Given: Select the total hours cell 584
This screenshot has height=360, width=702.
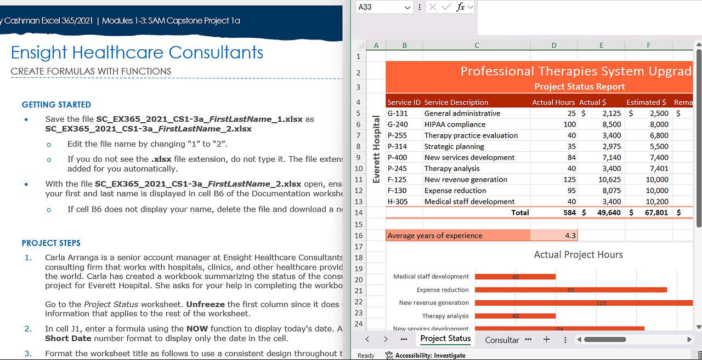Looking at the screenshot, I should (x=554, y=213).
